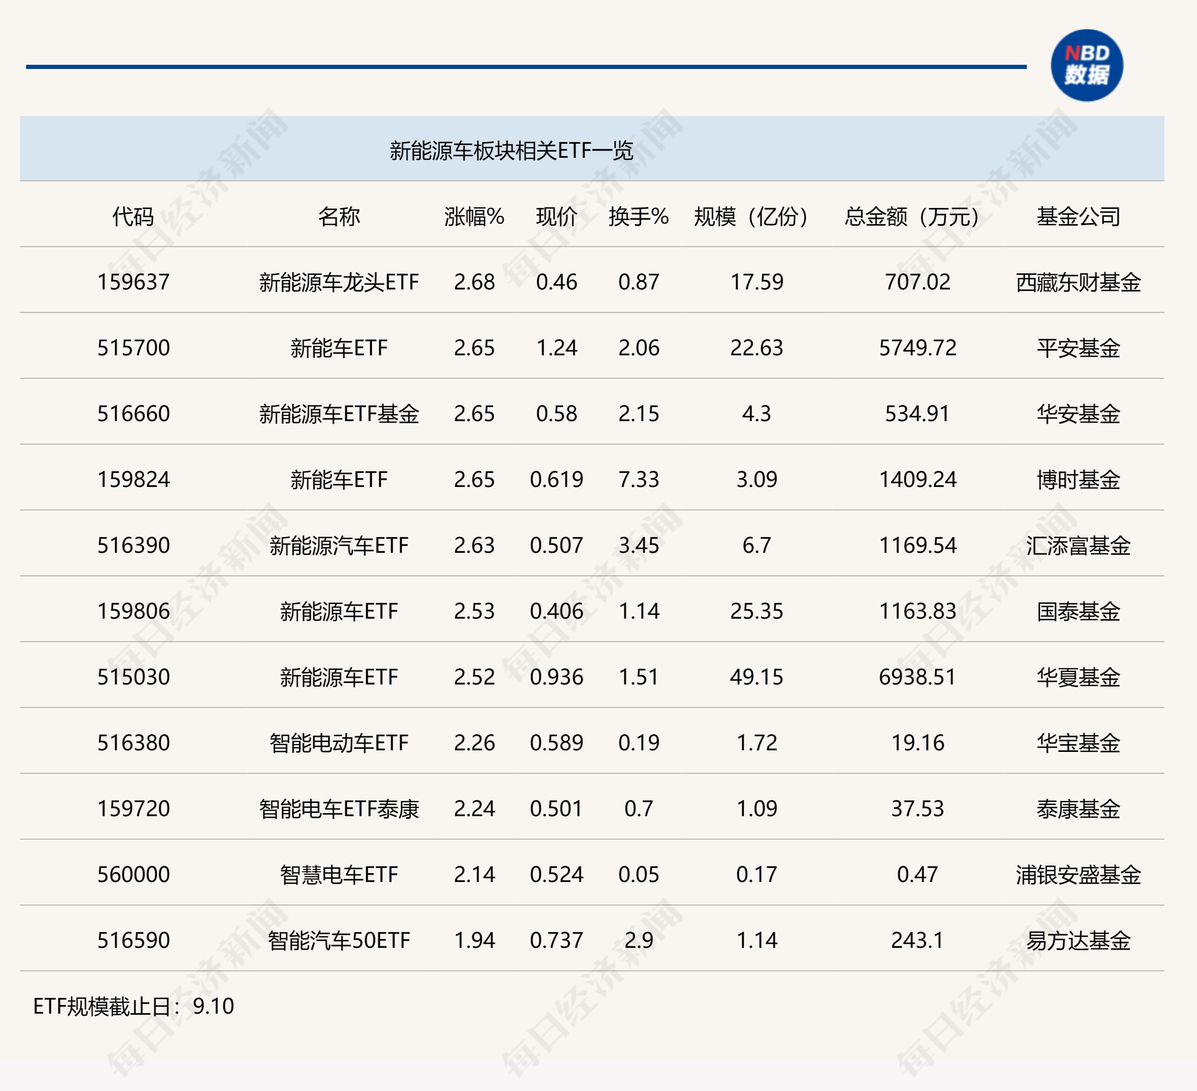The image size is (1197, 1091).
Task: Select fund code 515700
Action: click(133, 347)
